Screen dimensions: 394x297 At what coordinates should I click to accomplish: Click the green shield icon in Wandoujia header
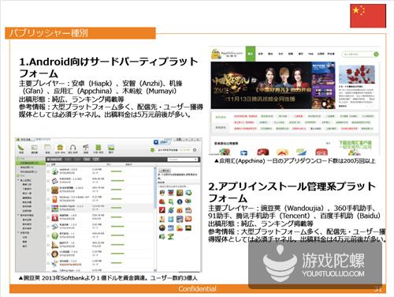(152, 150)
